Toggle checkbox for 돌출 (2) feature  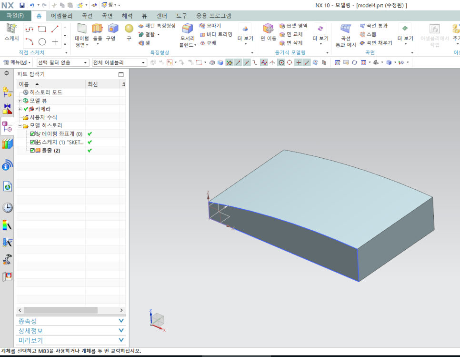pyautogui.click(x=32, y=150)
